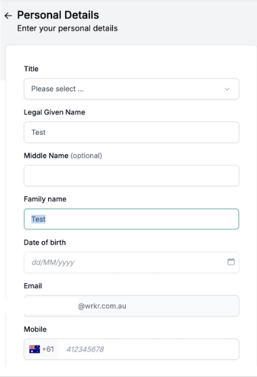The image size is (257, 377).
Task: Click the Australian flag icon
Action: pos(35,349)
